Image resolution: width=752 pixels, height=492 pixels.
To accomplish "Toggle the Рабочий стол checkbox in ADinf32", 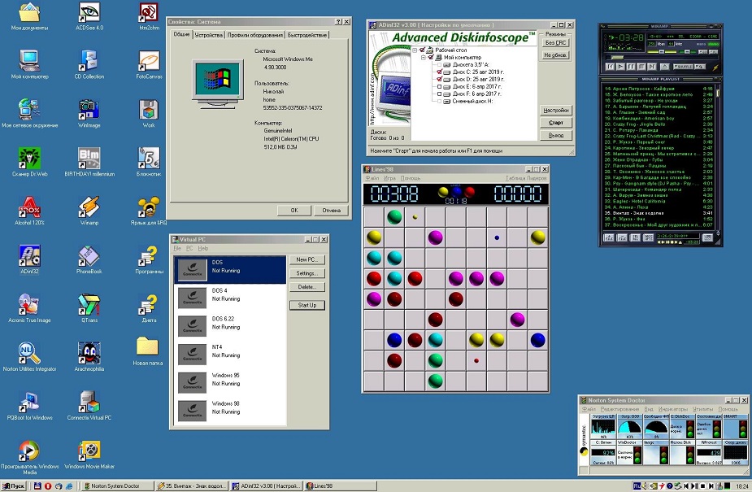I will pyautogui.click(x=422, y=50).
